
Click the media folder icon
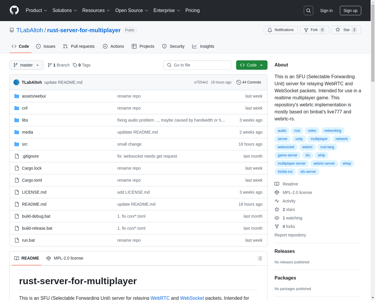click(x=17, y=132)
